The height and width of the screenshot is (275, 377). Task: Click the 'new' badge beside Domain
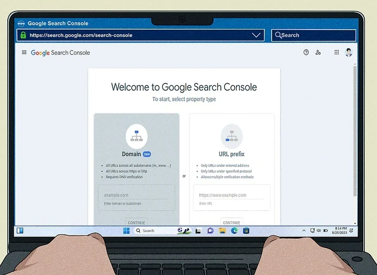pos(147,154)
